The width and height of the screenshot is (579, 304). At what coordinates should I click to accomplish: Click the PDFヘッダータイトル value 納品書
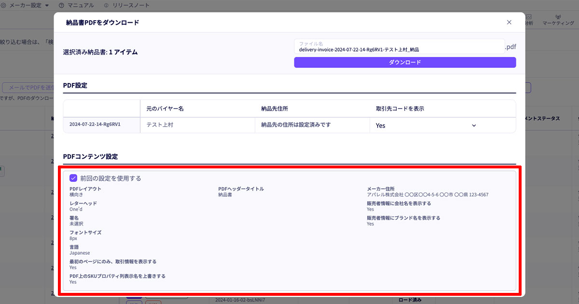[x=225, y=195]
